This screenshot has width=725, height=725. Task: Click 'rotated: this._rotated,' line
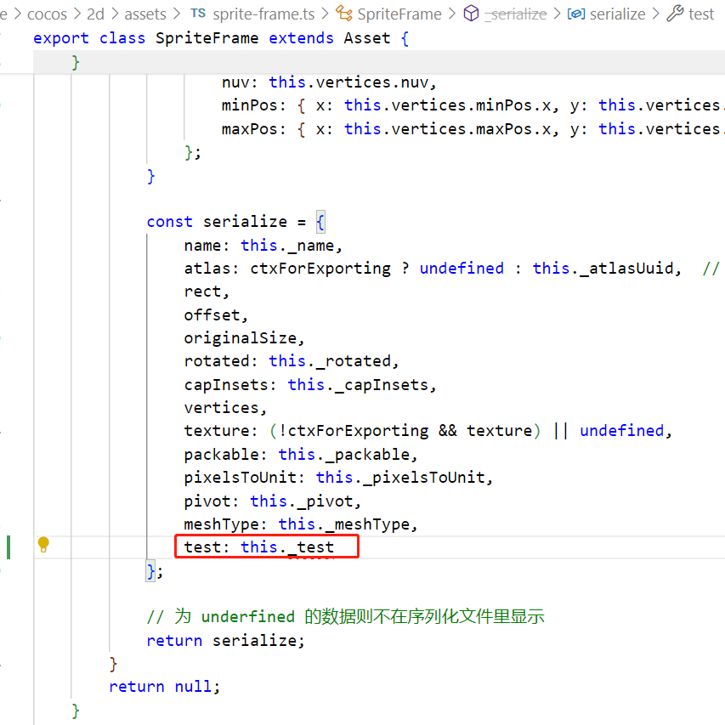click(x=292, y=361)
